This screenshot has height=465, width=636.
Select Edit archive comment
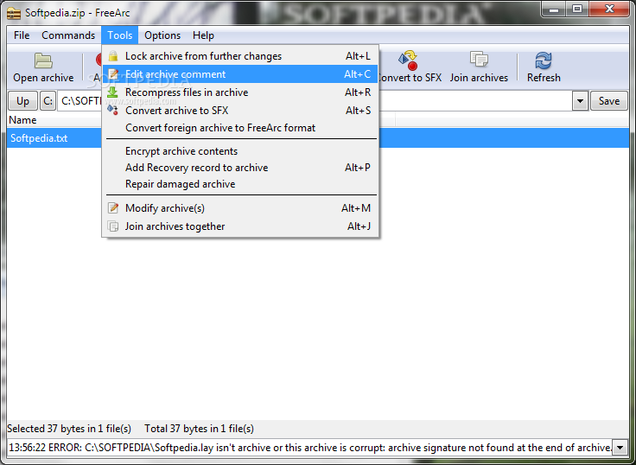(240, 73)
